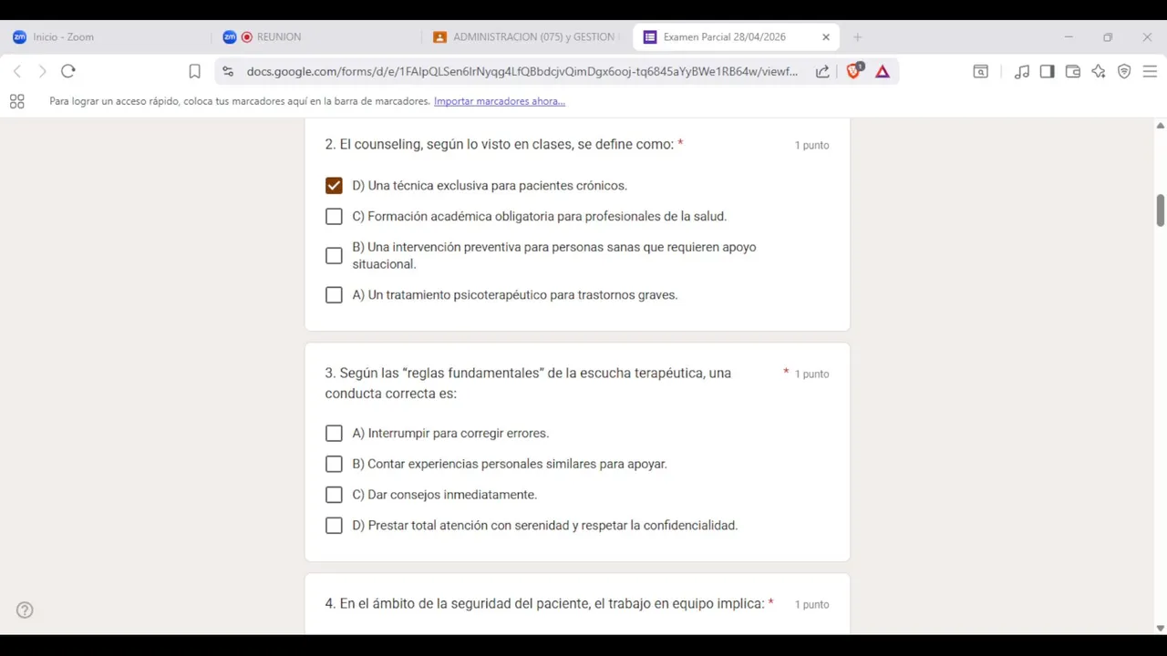Click the browser back arrow

tap(16, 71)
